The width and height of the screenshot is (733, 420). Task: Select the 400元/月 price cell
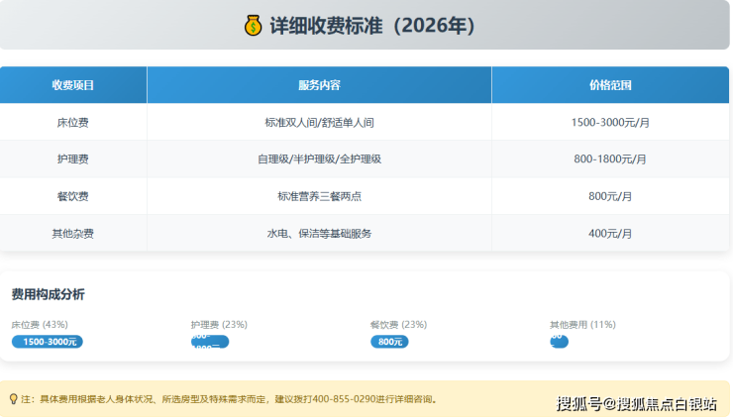point(609,234)
